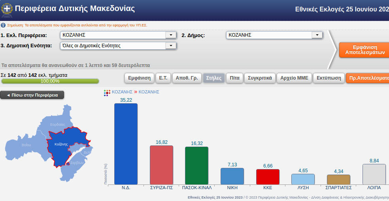The image size is (389, 201).
Task: Click the red ΣΥΡΙΖΑ-ΠΣ bar
Action: pyautogui.click(x=161, y=165)
